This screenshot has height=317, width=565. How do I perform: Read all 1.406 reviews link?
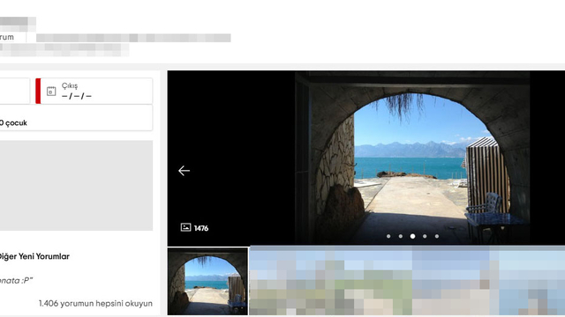click(x=95, y=303)
